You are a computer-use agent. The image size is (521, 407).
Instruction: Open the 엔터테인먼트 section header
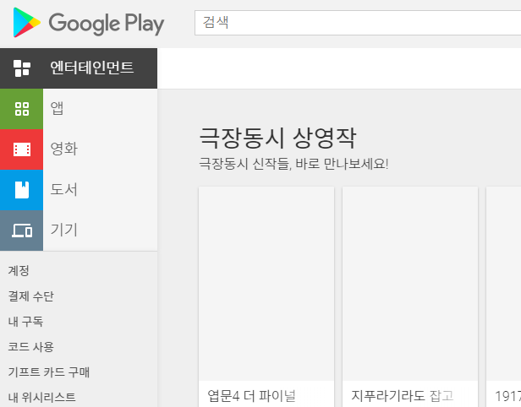(79, 68)
